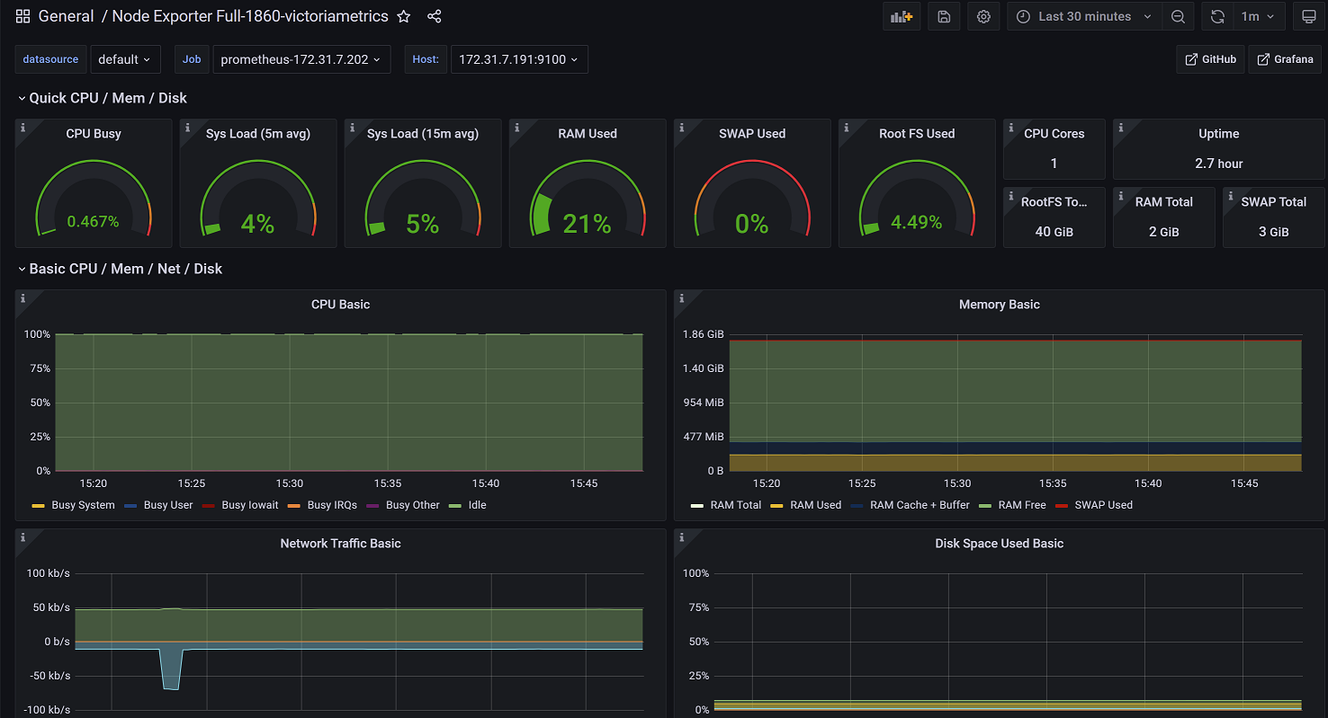This screenshot has height=718, width=1328.
Task: Toggle SWAP Used series in Memory legend
Action: [1103, 505]
